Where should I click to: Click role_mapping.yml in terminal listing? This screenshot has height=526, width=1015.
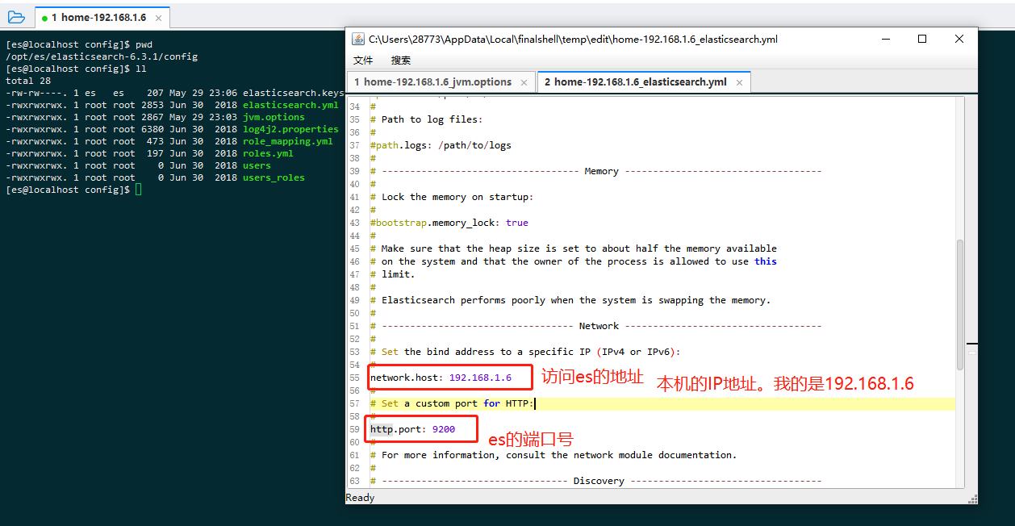click(x=287, y=141)
